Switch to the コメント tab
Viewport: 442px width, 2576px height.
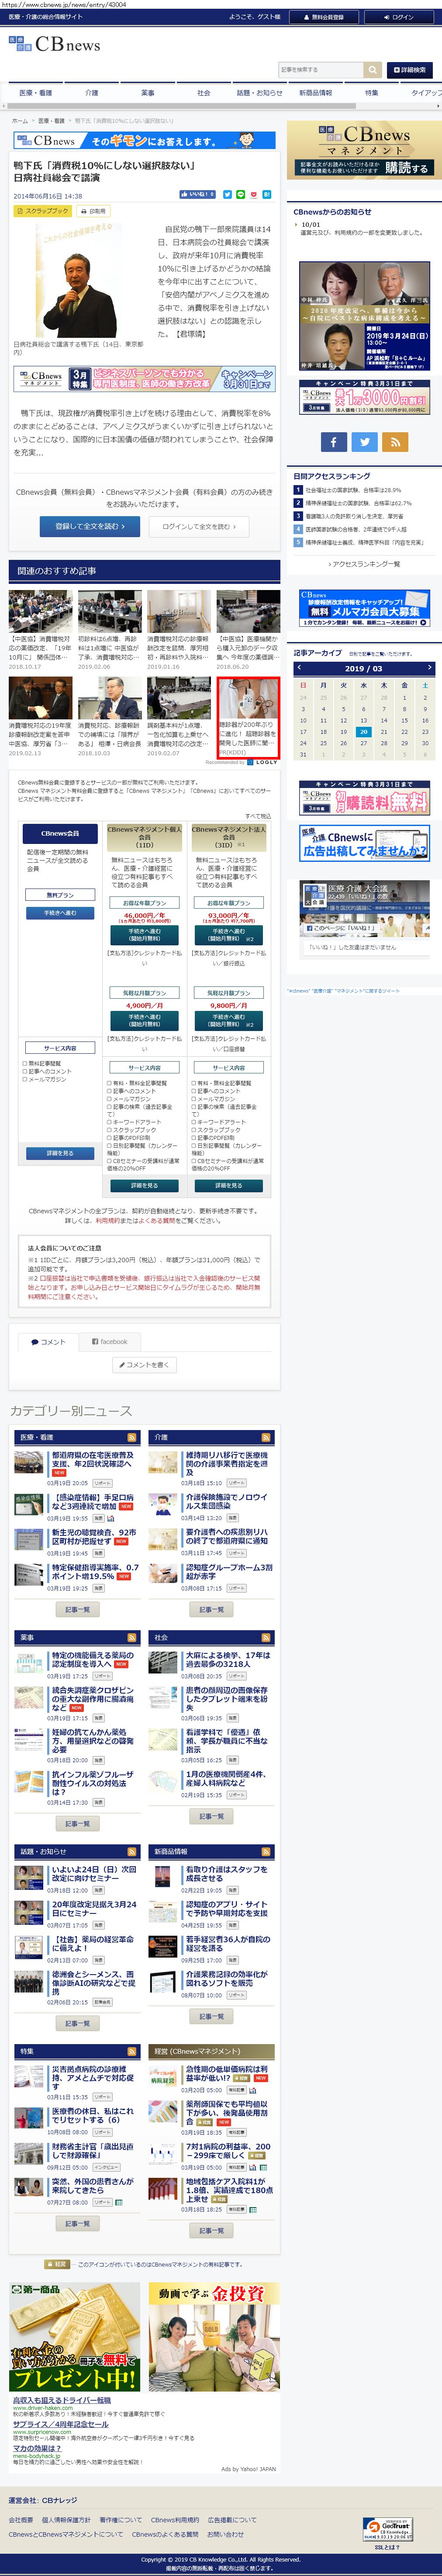pos(47,1342)
